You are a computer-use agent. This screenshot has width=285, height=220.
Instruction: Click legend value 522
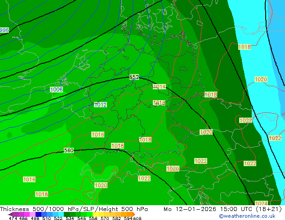(58, 218)
